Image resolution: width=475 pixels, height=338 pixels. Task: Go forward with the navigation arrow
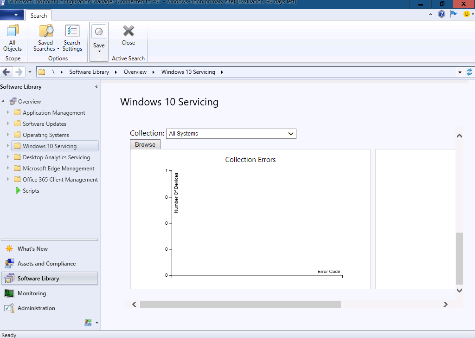(19, 72)
